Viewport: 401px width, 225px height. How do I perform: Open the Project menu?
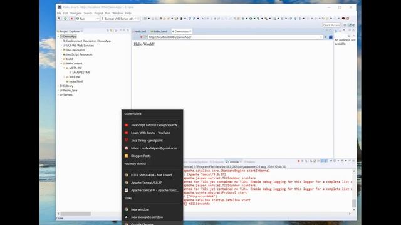tap(98, 13)
